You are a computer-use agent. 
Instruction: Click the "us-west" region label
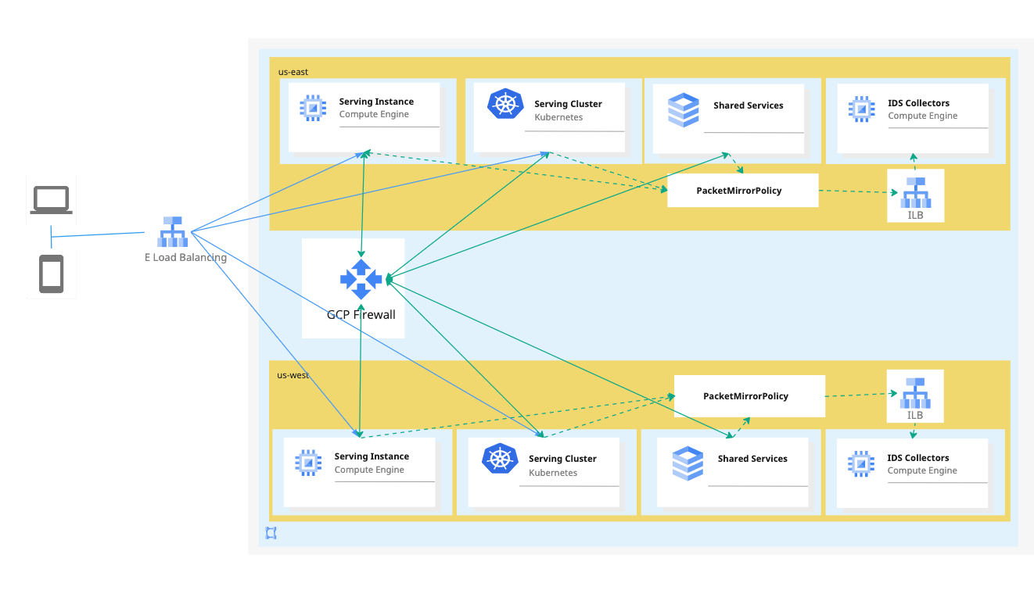pyautogui.click(x=293, y=375)
